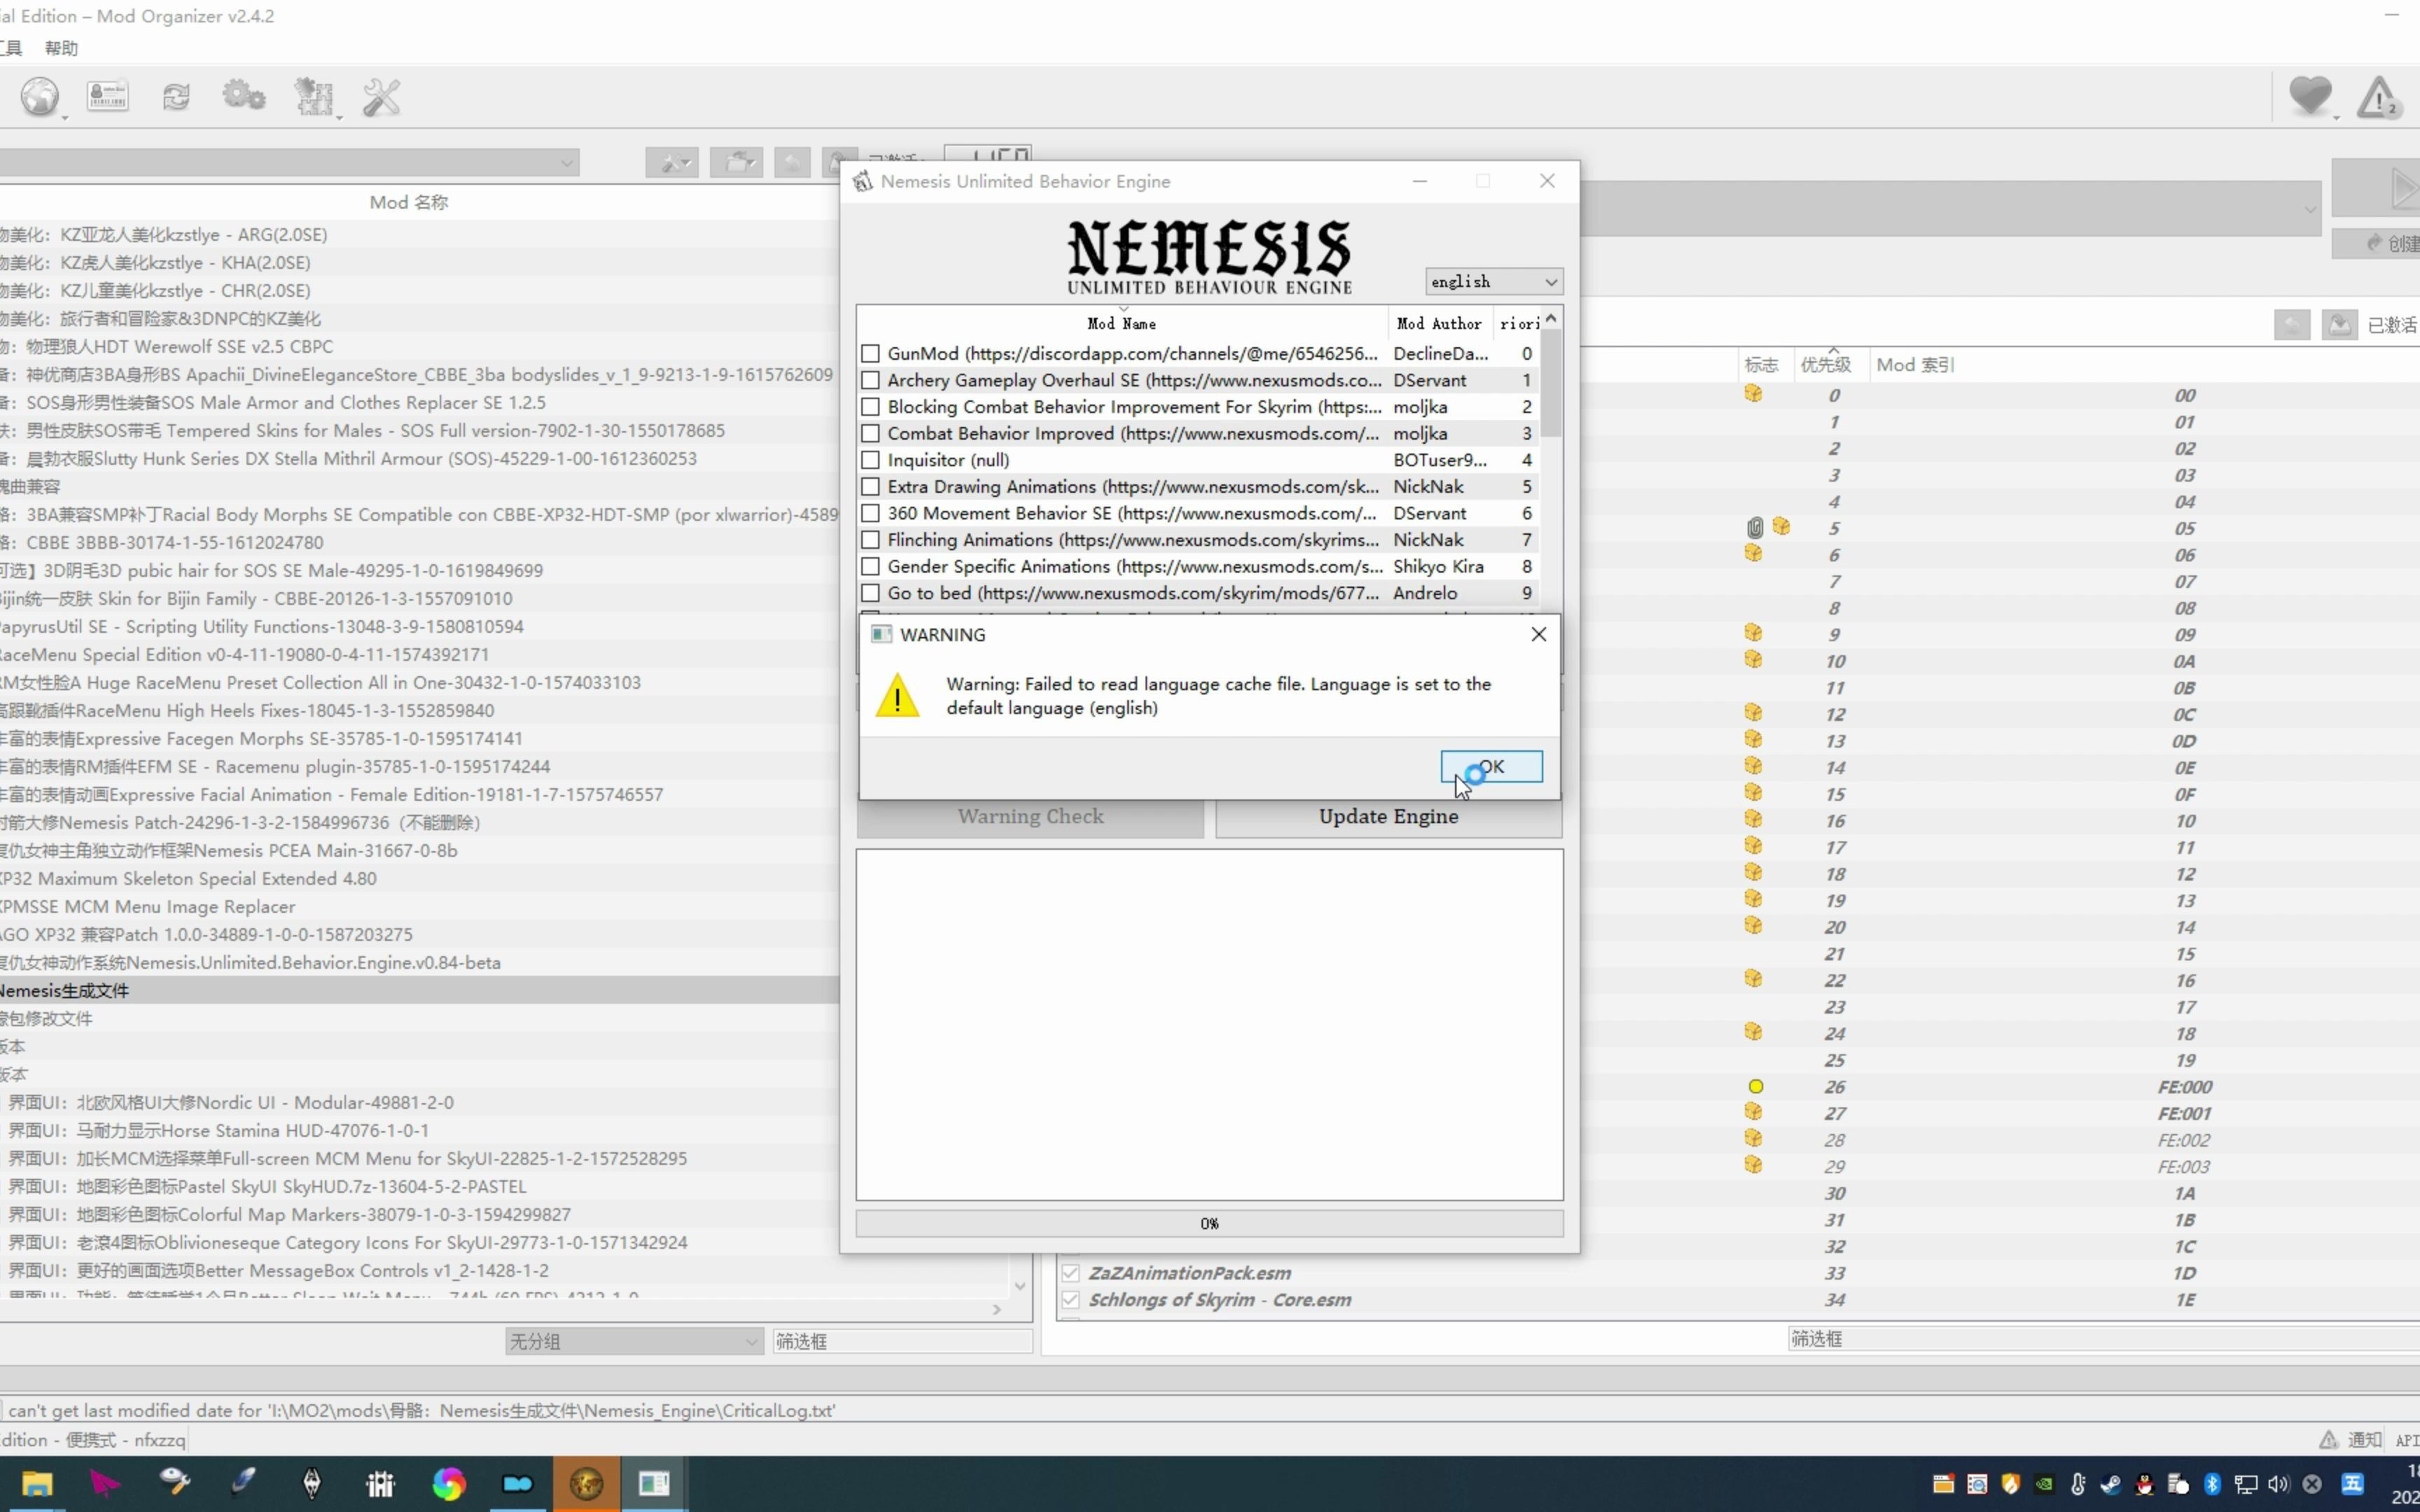Check the GunMod checkbox in Nemesis
This screenshot has height=1512, width=2420.
point(870,354)
